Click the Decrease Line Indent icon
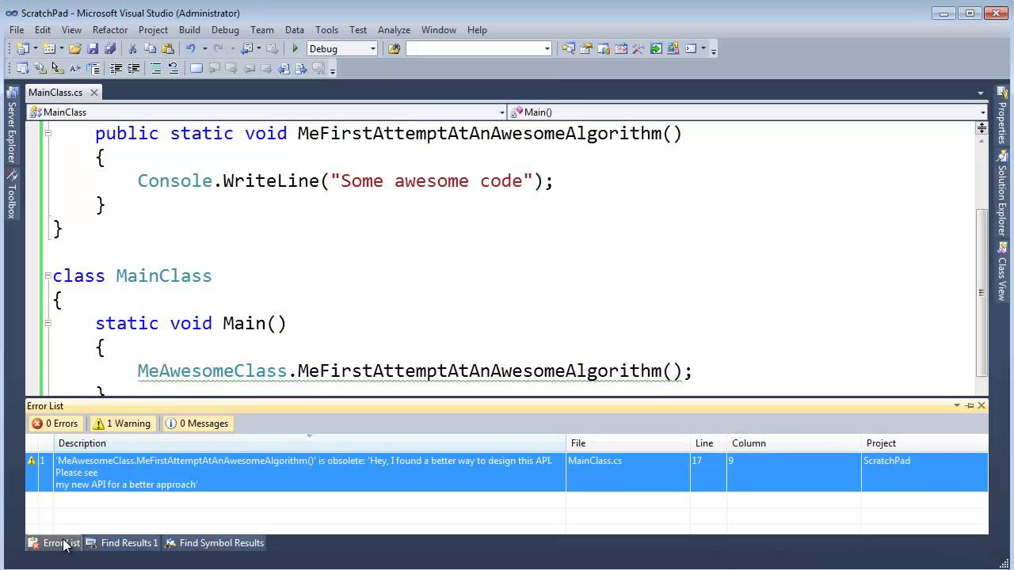 116,68
